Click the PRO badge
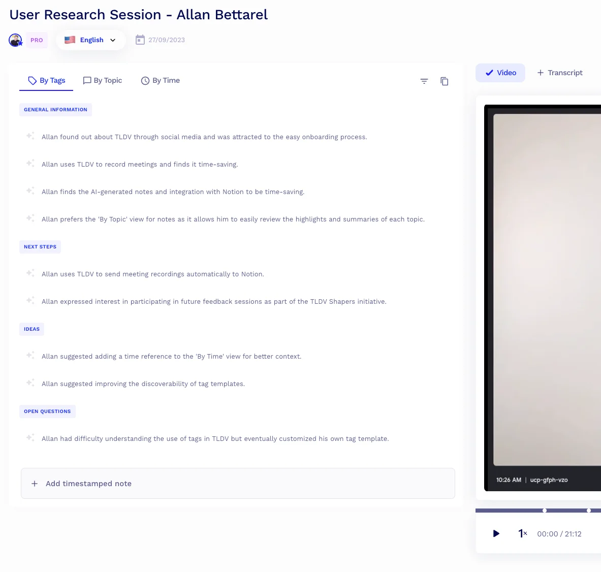Image resolution: width=601 pixels, height=572 pixels. [x=37, y=40]
